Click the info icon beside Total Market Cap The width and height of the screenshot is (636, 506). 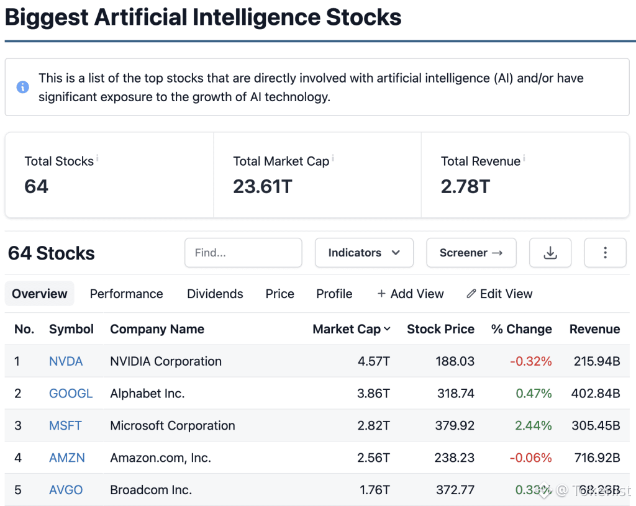333,159
